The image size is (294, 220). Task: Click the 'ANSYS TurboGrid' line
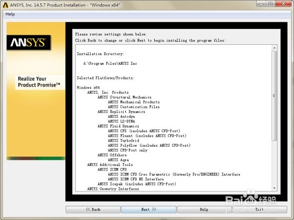tap(124, 140)
